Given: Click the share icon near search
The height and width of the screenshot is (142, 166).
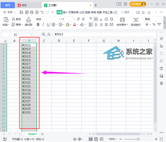Looking at the screenshot, I should click(149, 12).
